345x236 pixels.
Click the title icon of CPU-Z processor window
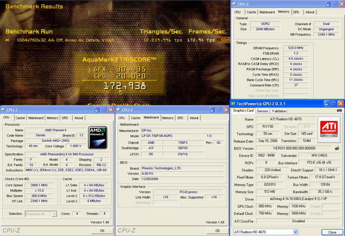click(3, 110)
